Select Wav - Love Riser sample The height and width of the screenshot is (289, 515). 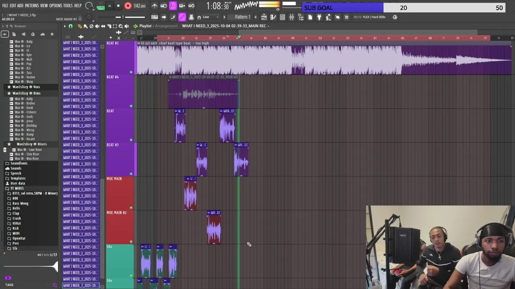tap(29, 150)
